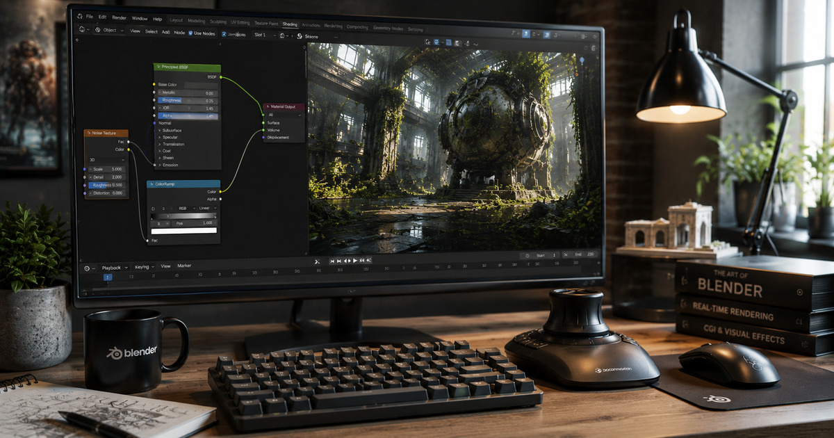The height and width of the screenshot is (438, 834).
Task: Click the Material Output Volume socket
Action: point(263,130)
